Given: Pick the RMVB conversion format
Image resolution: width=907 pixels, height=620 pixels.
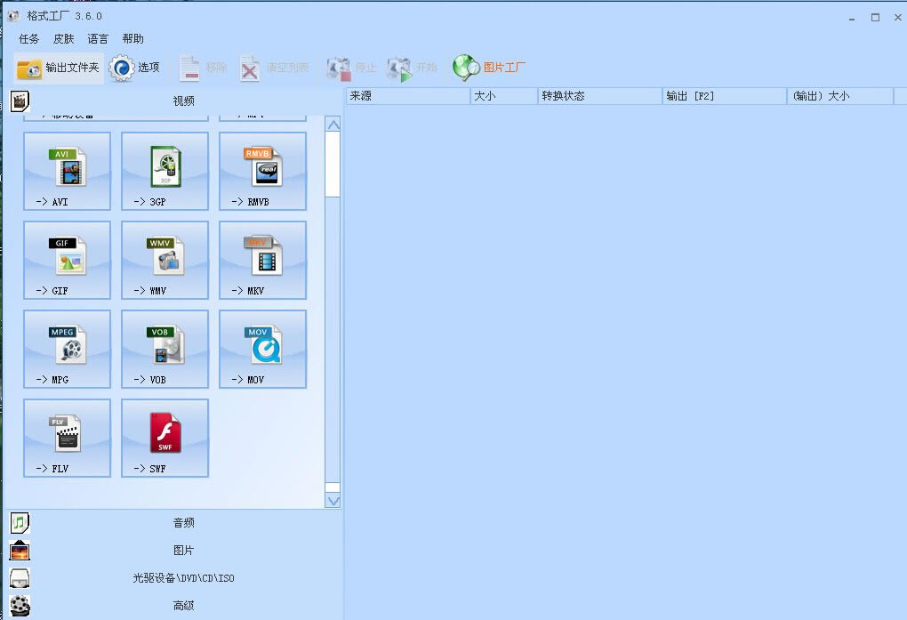Looking at the screenshot, I should [x=263, y=171].
